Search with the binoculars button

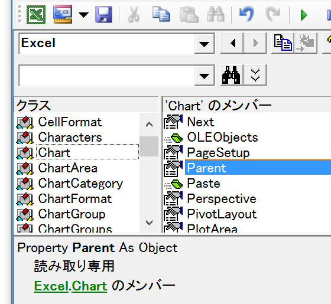click(x=232, y=75)
